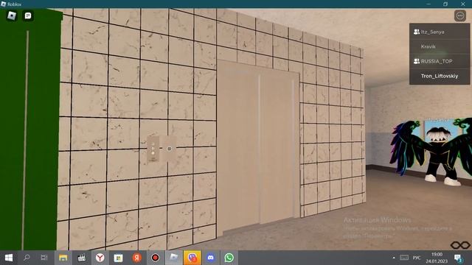Select player Tron_Liftovskiy in the player list

(440, 76)
